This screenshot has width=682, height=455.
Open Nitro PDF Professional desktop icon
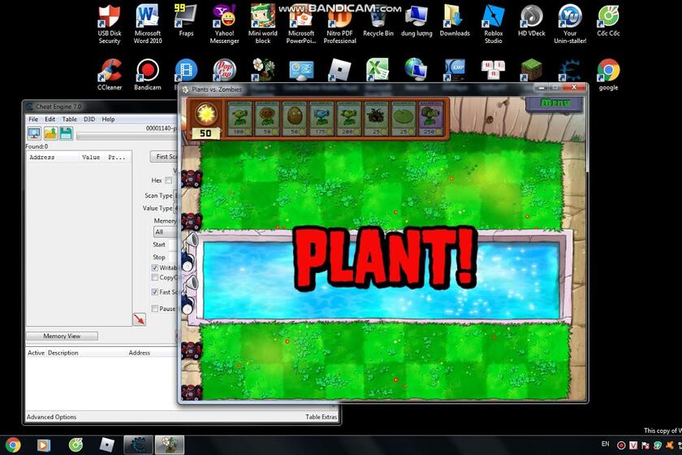[339, 24]
